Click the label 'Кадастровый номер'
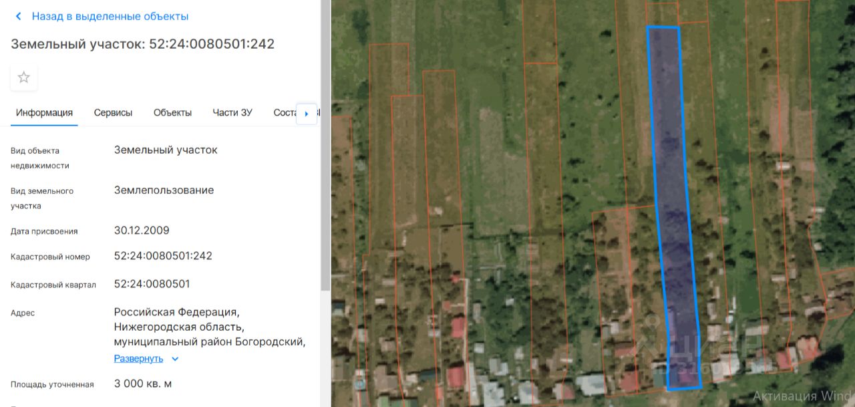The image size is (855, 407). (50, 257)
